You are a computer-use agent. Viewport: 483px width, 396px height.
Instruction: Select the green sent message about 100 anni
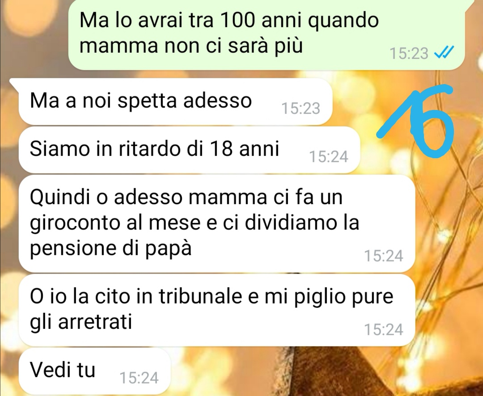[x=267, y=35]
